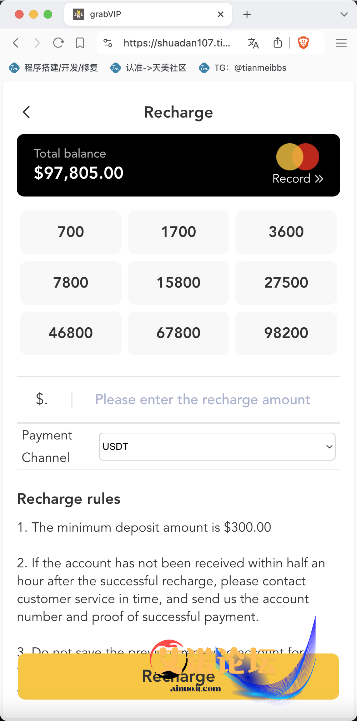The width and height of the screenshot is (357, 721).
Task: Open the 认准->天美社区 bookmark
Action: (x=149, y=68)
